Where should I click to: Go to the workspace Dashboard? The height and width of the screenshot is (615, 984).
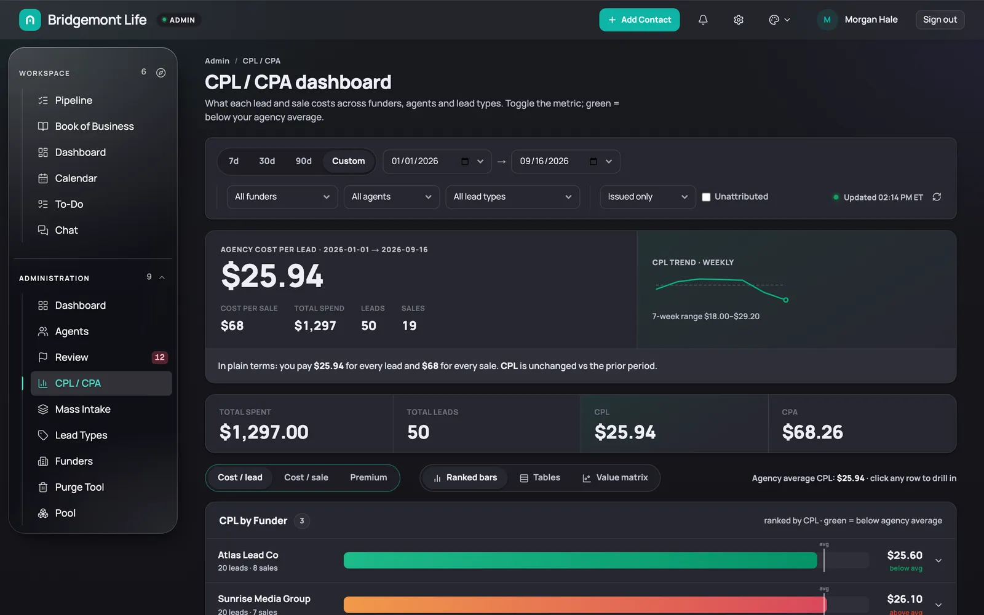click(101, 152)
